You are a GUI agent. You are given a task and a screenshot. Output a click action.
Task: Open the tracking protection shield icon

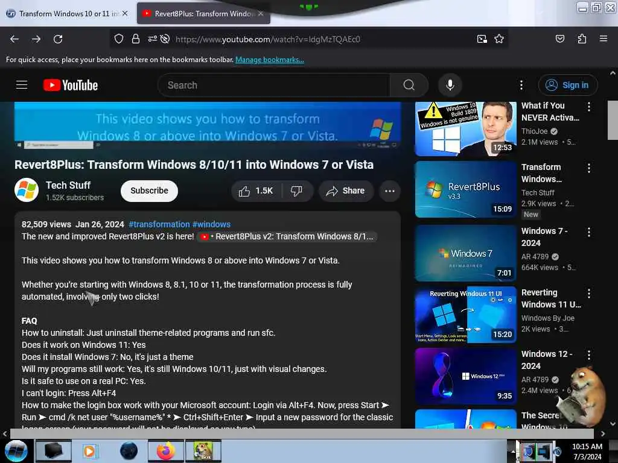119,39
